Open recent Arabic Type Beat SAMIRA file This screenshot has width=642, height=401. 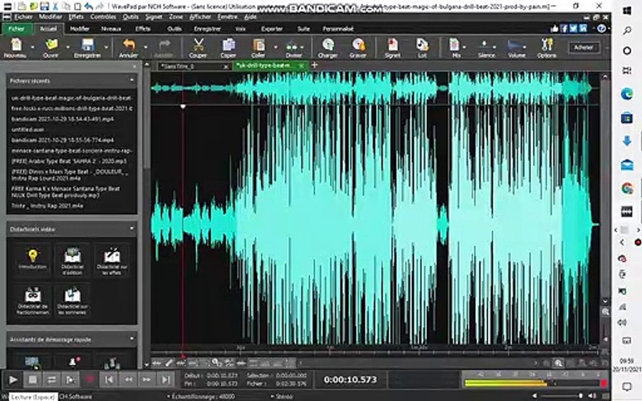click(69, 161)
